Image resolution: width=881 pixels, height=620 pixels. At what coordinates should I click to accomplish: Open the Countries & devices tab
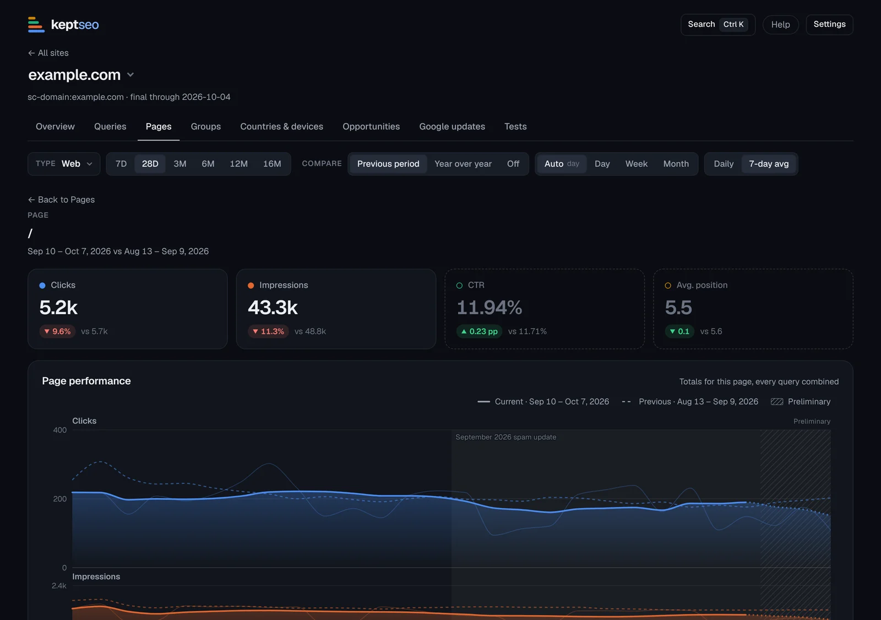(282, 127)
